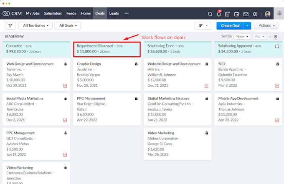The height and width of the screenshot is (184, 284).
Task: Click task icon on Mobile App Development card
Action: [x=277, y=120]
